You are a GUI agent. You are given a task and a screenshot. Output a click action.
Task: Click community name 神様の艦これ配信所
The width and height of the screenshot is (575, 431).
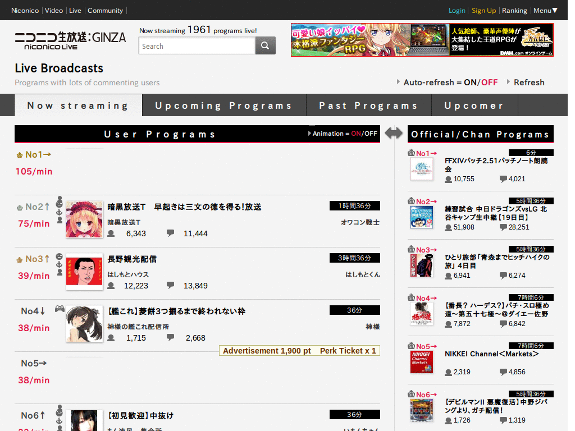tap(138, 327)
